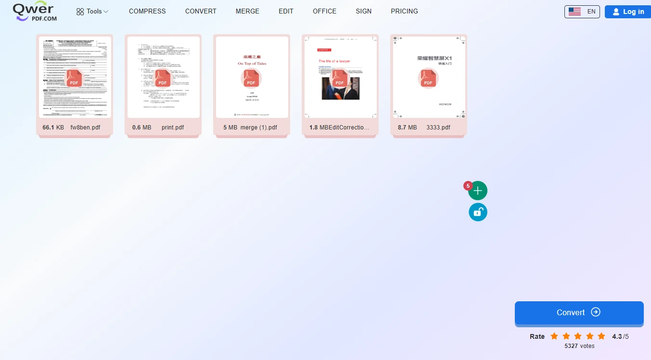Click the 8.7 MB file size

point(408,128)
